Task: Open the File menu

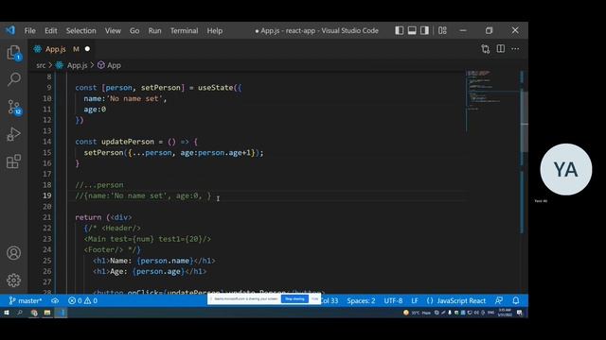Action: (x=29, y=31)
